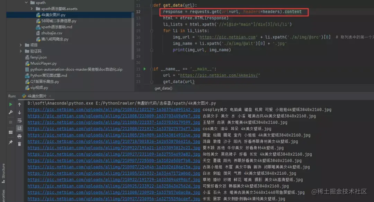Switch to the 4k美女图片 Run tab
The height and width of the screenshot is (202, 374).
coord(37,96)
